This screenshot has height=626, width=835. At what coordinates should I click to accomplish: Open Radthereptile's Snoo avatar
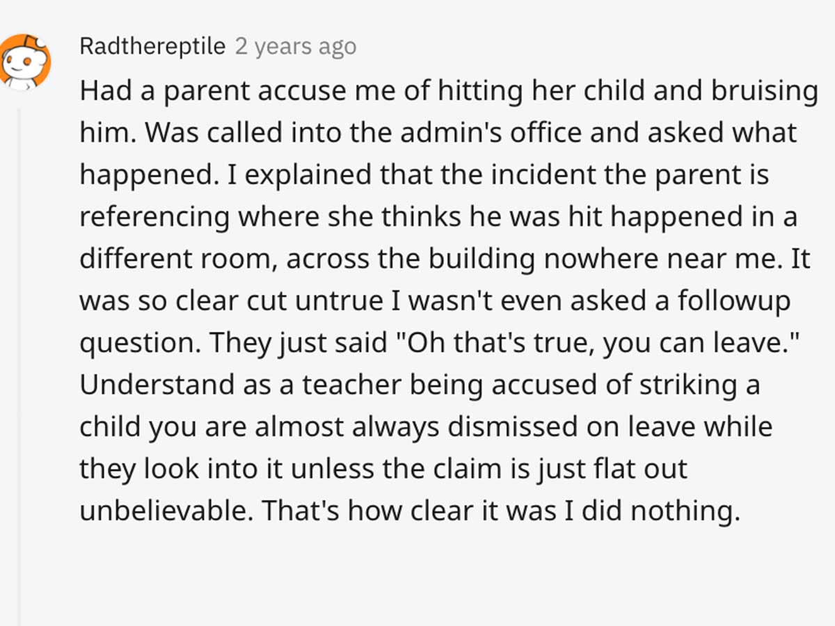click(x=25, y=61)
